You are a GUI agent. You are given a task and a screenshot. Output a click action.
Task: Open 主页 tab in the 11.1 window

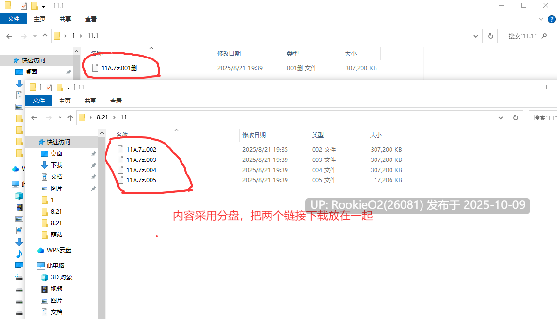(39, 19)
